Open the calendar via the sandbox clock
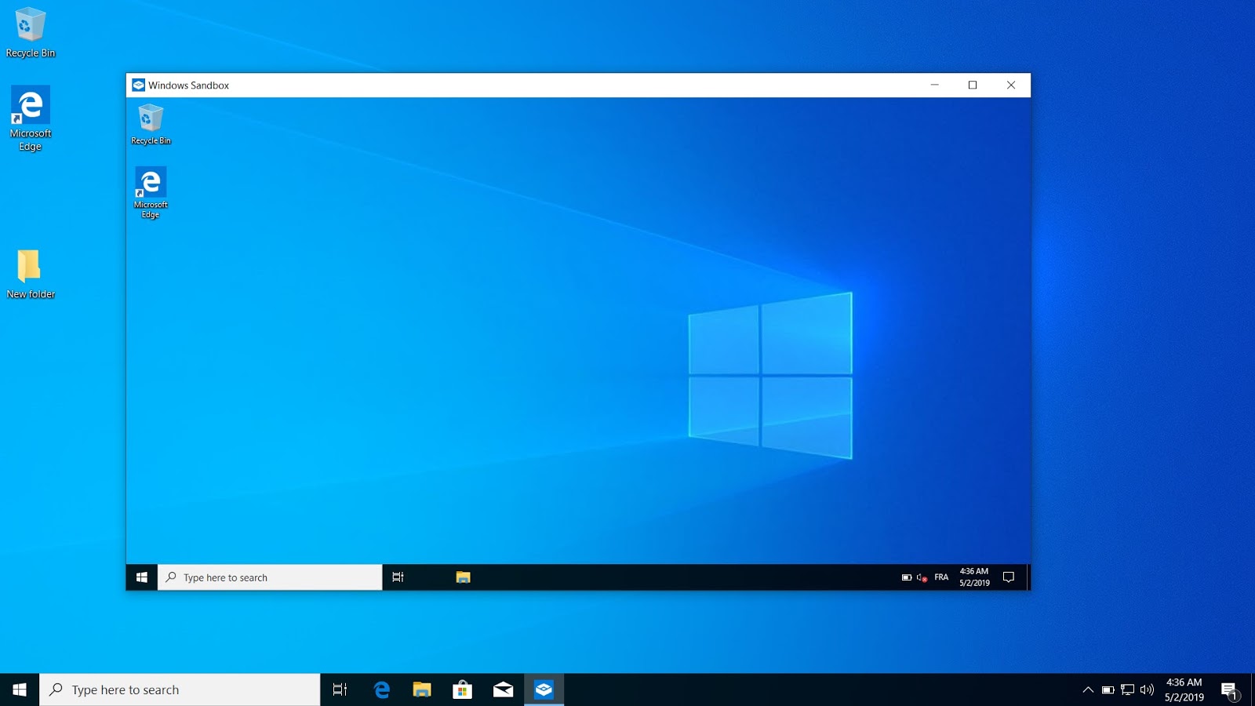This screenshot has width=1255, height=706. coord(973,577)
